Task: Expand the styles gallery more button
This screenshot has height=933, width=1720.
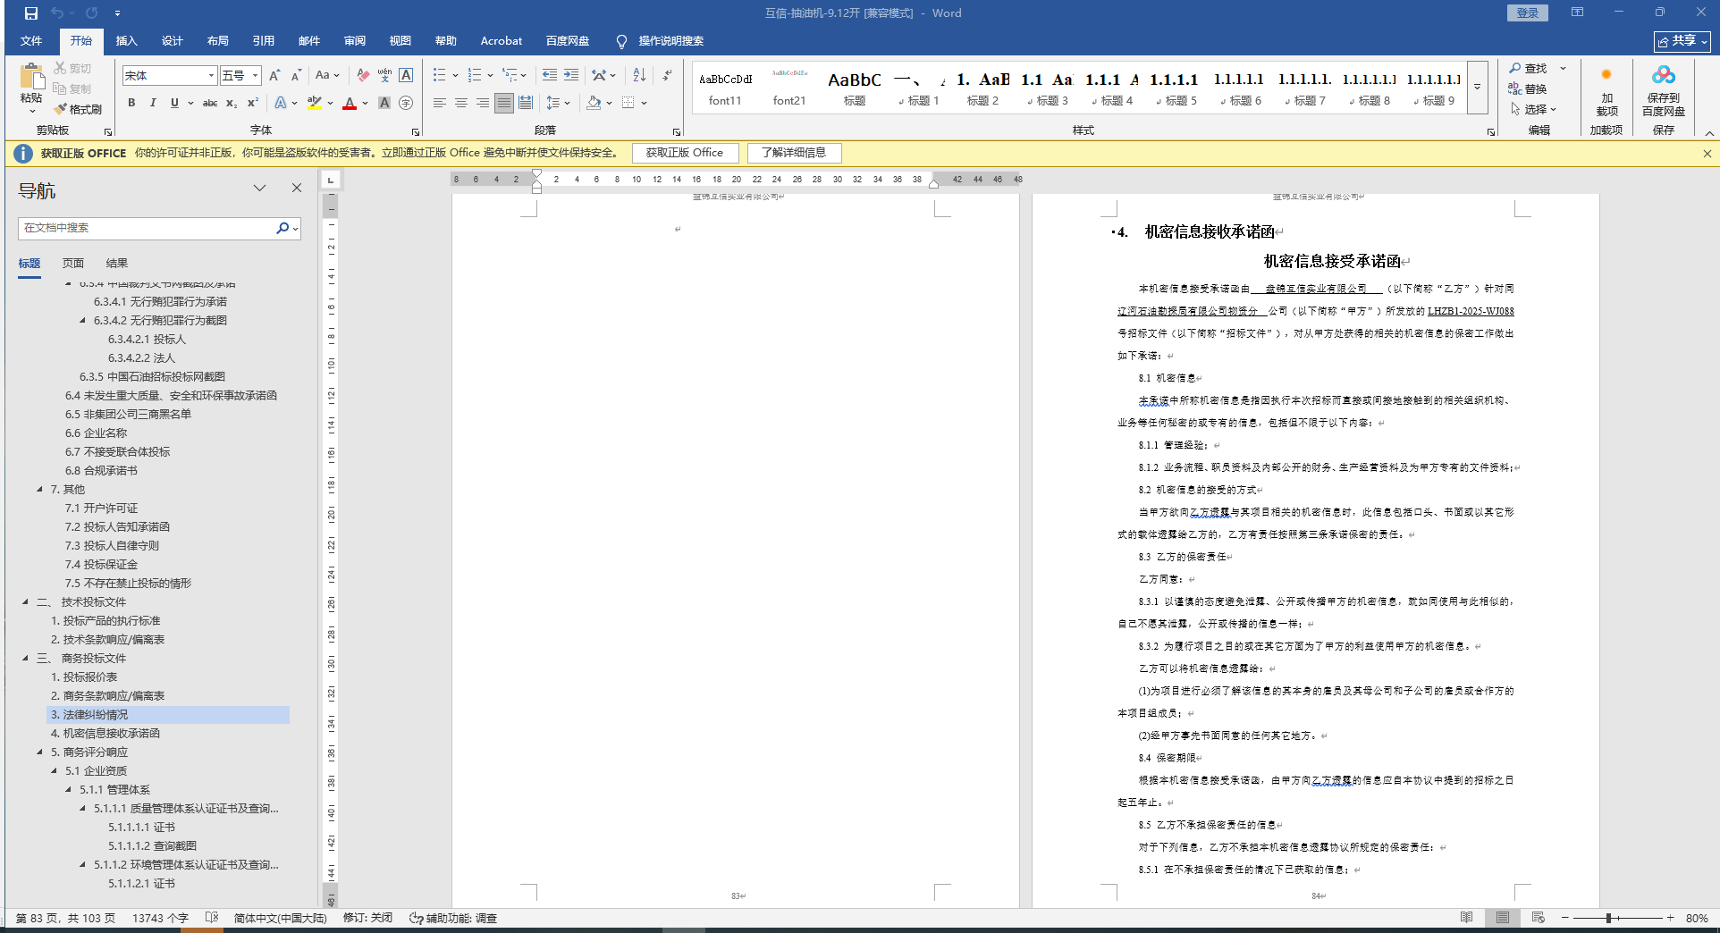Action: click(1478, 88)
